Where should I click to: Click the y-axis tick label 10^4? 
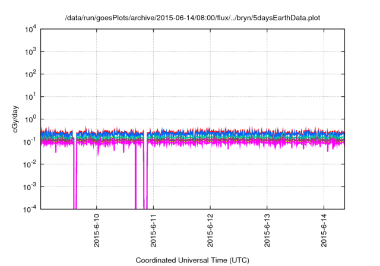pyautogui.click(x=30, y=29)
